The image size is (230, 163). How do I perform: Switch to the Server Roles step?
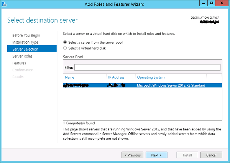pyautogui.click(x=22, y=56)
